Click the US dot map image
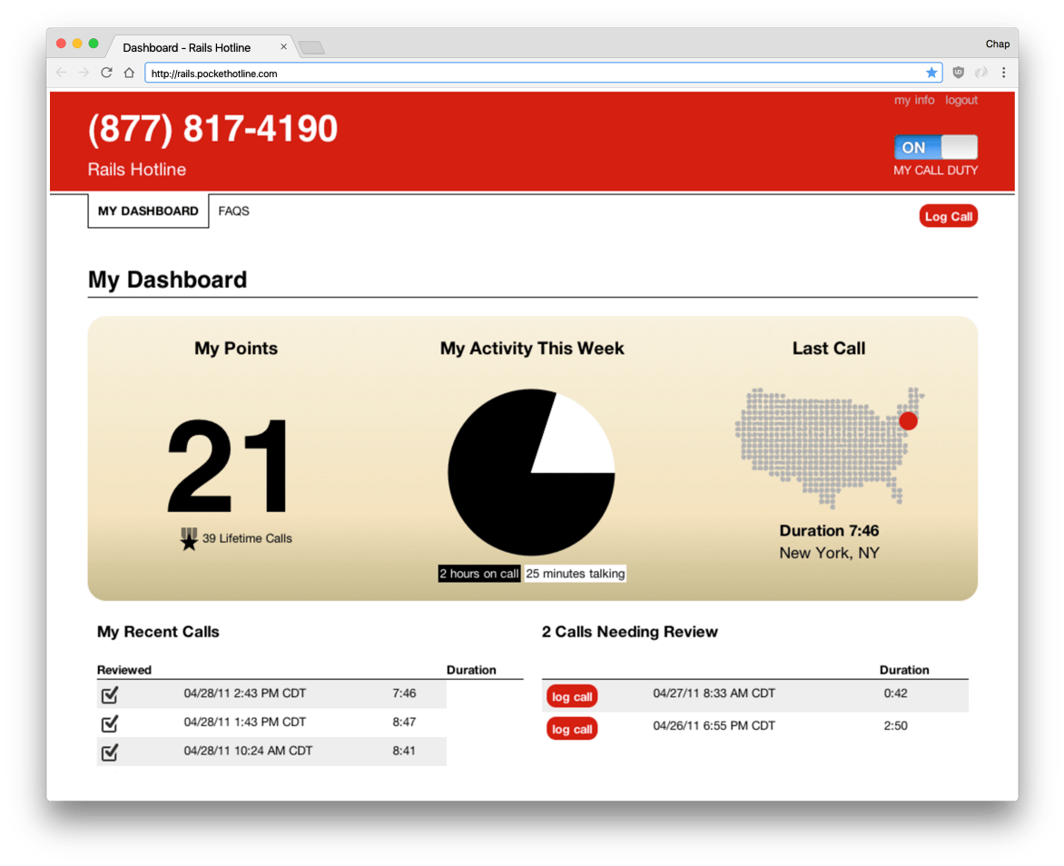The image size is (1064, 866). click(x=829, y=448)
